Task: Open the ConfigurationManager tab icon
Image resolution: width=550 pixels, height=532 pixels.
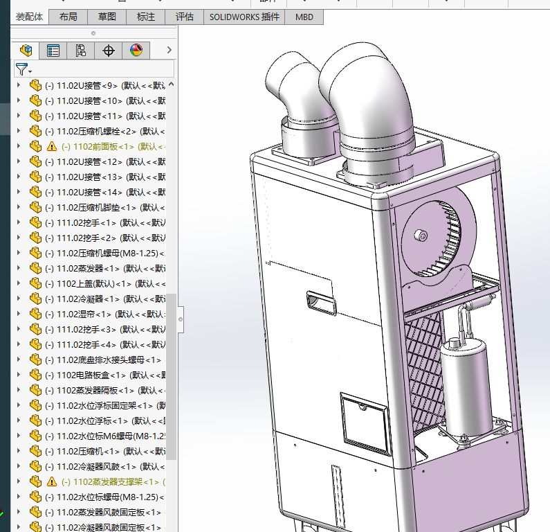Action: click(x=81, y=50)
